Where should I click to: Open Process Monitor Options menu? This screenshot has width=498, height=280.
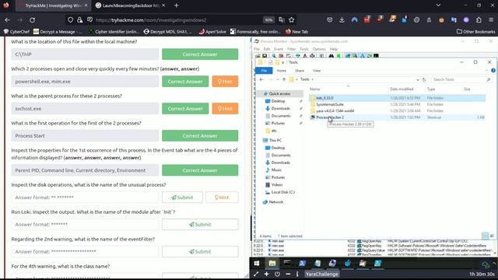[319, 49]
